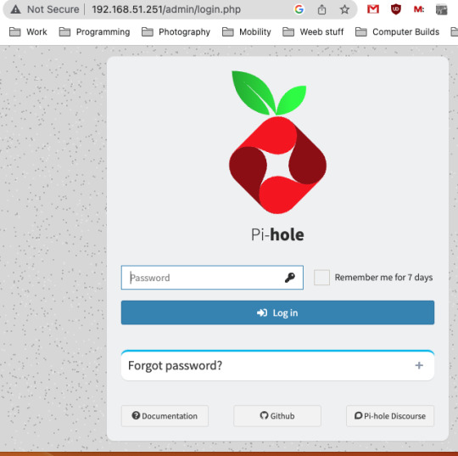Check Remember me for 7 days
Viewport: 458px width, 456px height.
point(321,278)
